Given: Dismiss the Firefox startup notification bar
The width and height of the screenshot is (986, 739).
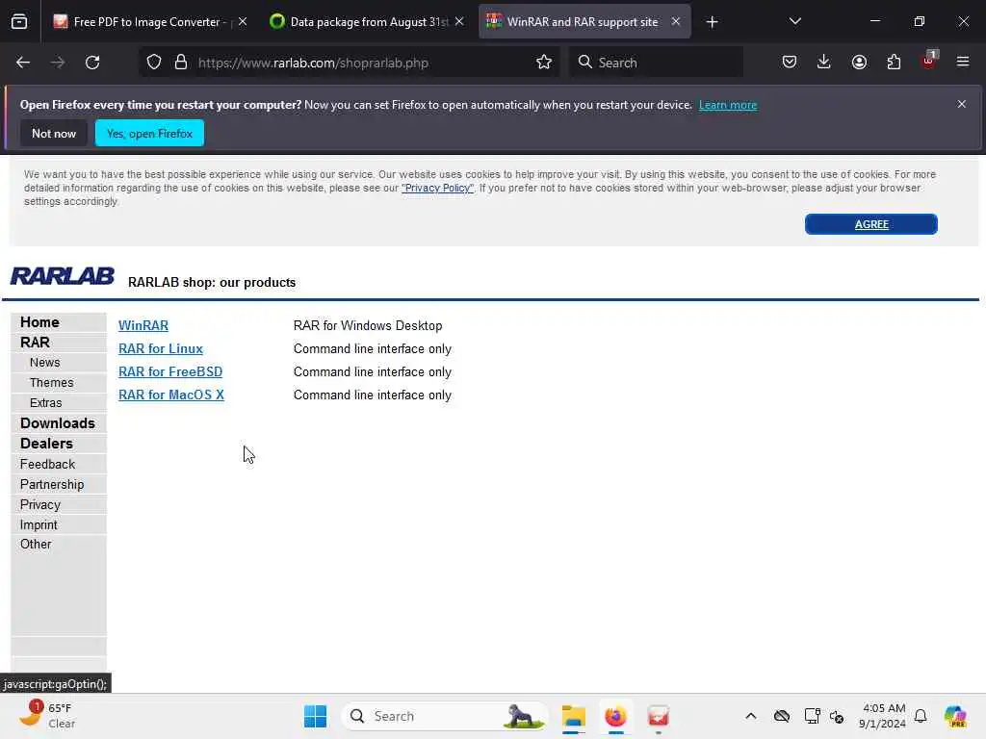Looking at the screenshot, I should 962,104.
